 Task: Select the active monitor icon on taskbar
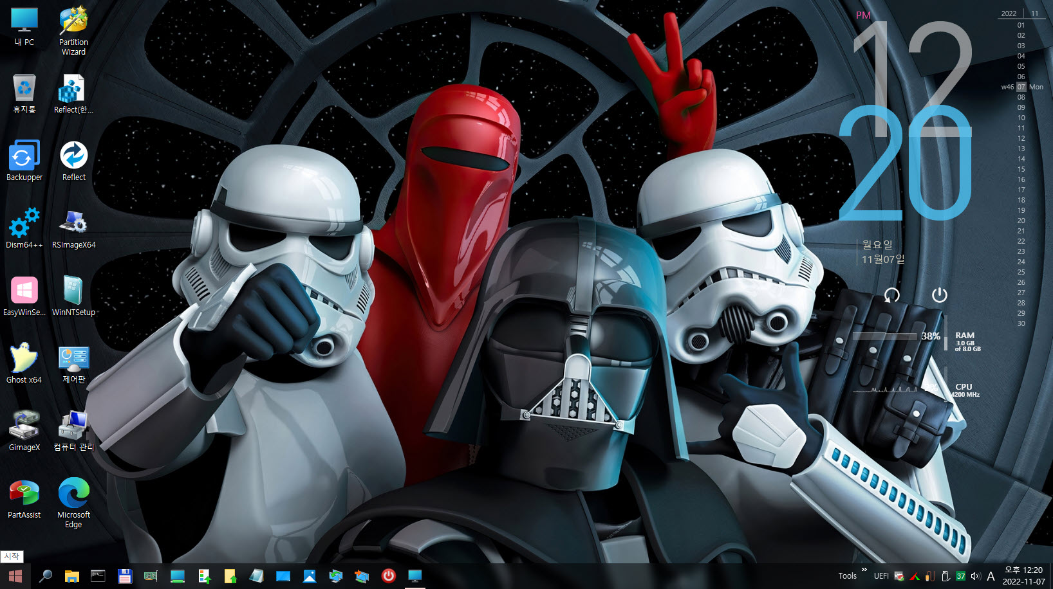click(x=415, y=576)
